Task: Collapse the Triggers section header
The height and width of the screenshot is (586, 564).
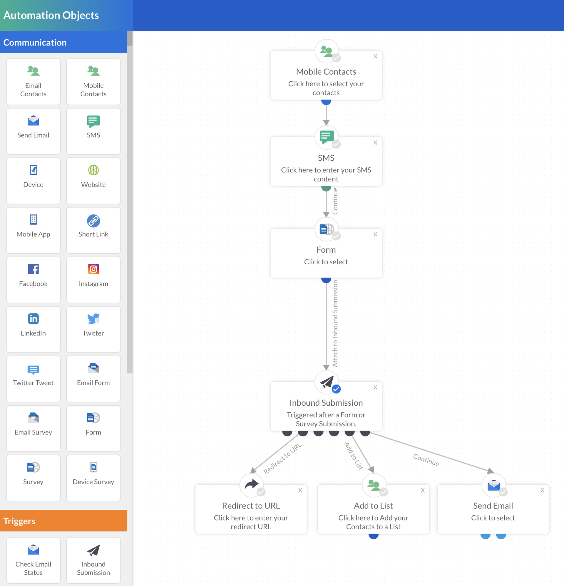Action: [63, 521]
